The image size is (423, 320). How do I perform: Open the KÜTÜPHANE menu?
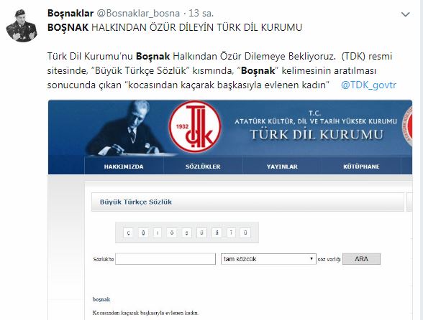[x=361, y=166]
